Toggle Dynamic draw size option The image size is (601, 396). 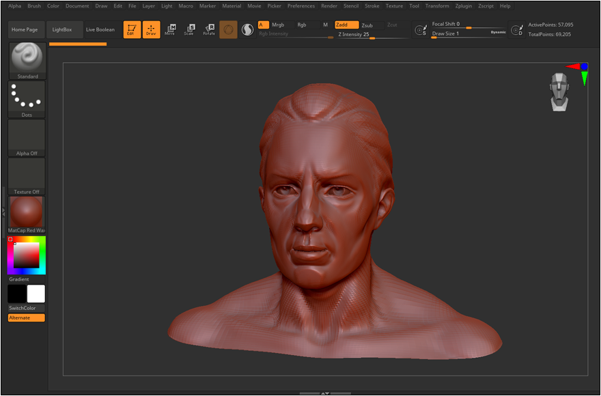point(498,32)
